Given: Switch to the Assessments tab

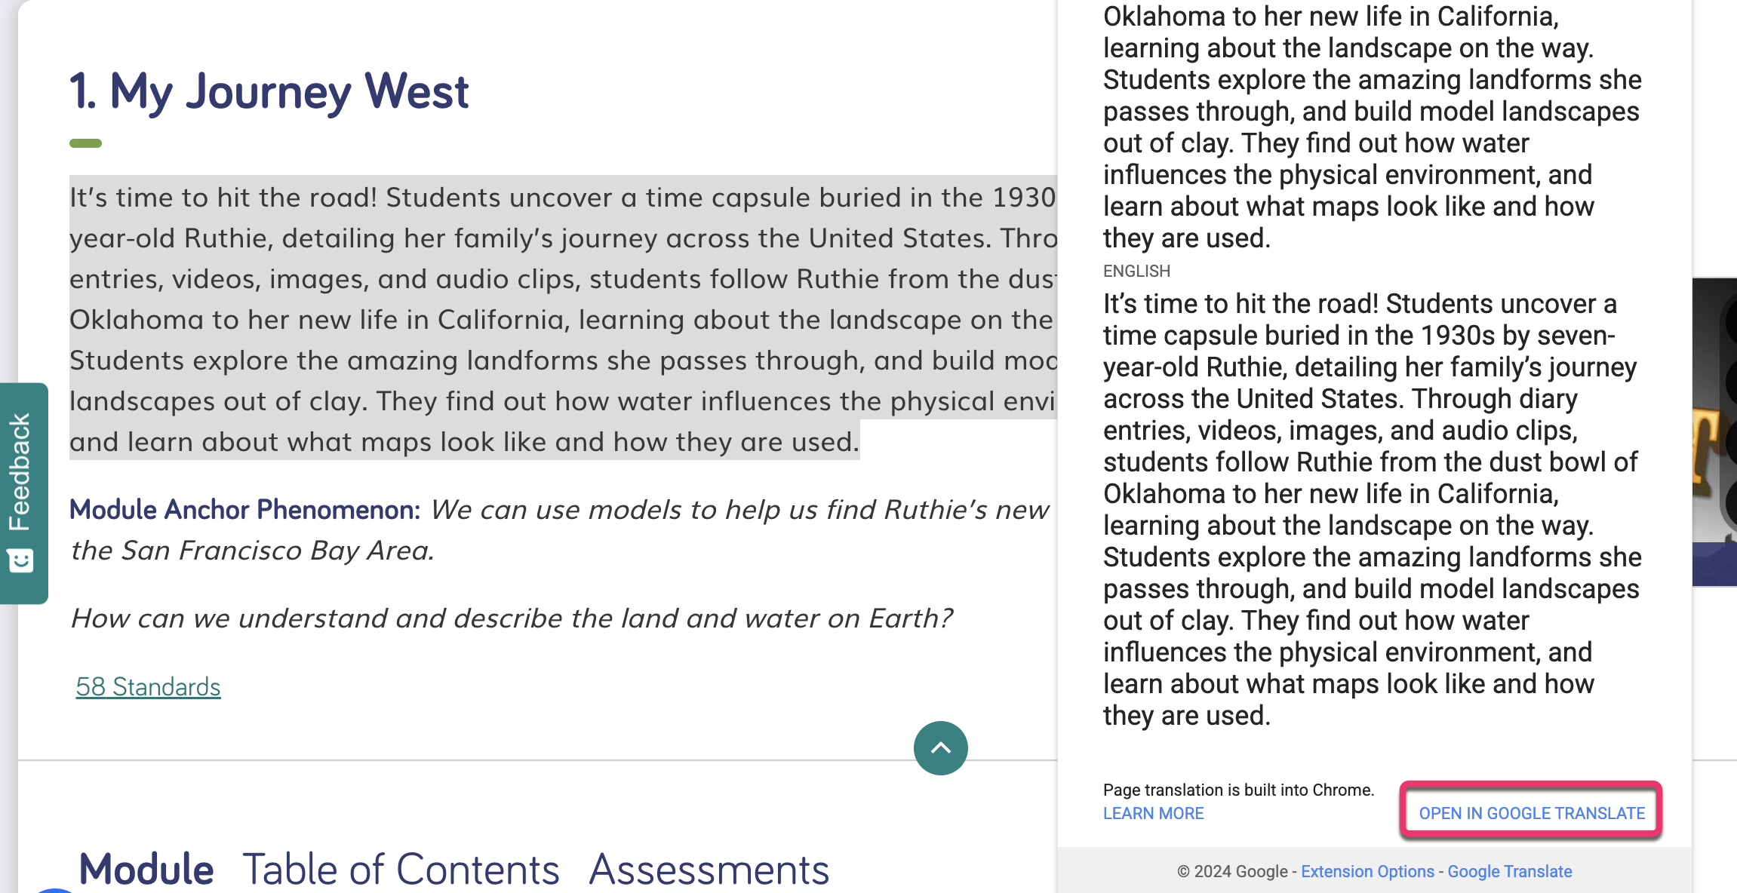Looking at the screenshot, I should tap(709, 869).
